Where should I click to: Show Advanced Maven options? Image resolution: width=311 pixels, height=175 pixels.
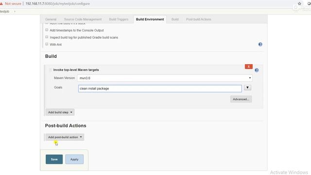click(x=241, y=99)
